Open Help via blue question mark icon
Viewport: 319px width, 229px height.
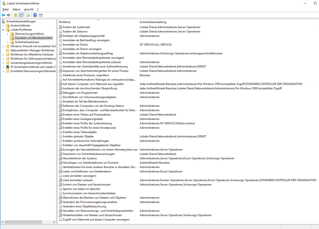[35, 15]
